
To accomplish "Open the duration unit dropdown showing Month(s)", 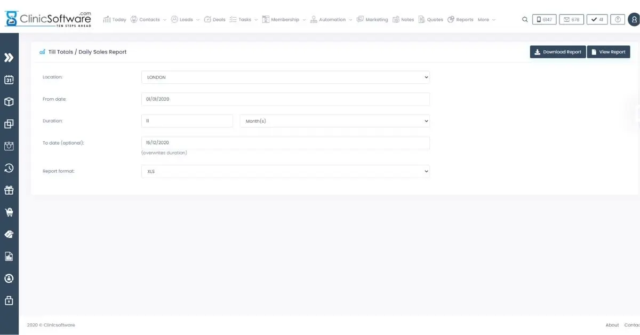I will (334, 121).
